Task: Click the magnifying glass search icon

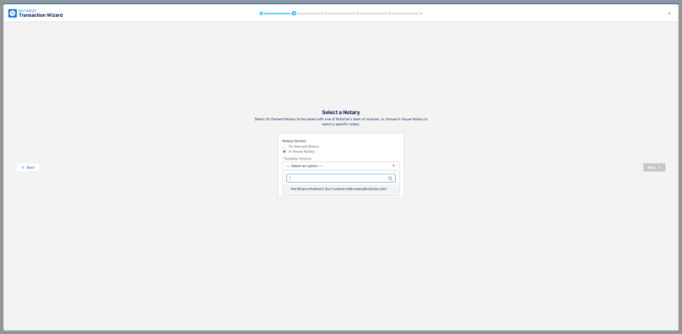Action: 391,178
